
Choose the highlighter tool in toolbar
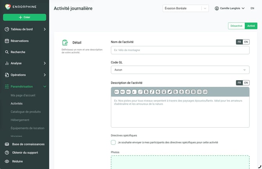pos(170,92)
